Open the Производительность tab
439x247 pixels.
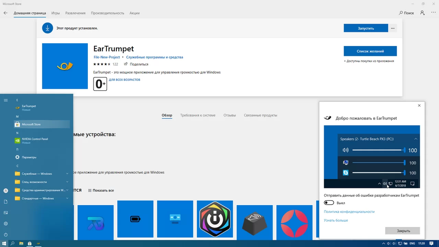pos(107,13)
